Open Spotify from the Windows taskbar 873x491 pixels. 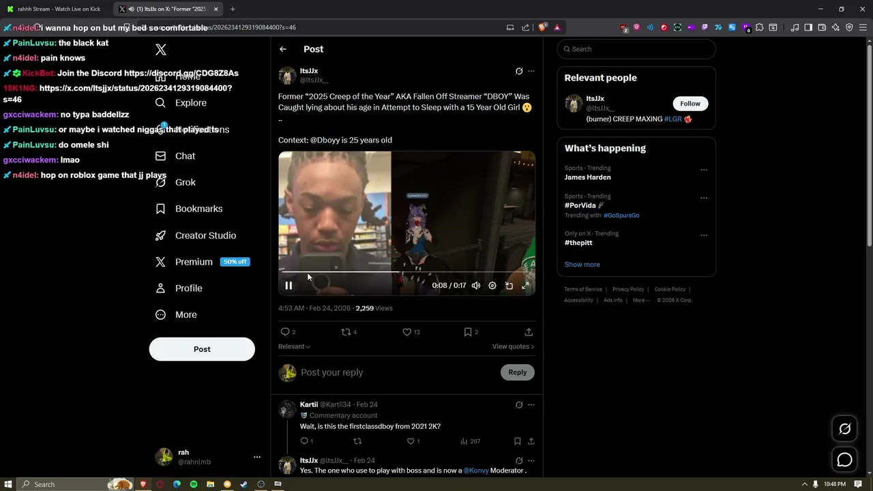(194, 484)
